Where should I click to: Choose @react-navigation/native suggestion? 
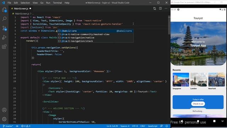[95, 38]
